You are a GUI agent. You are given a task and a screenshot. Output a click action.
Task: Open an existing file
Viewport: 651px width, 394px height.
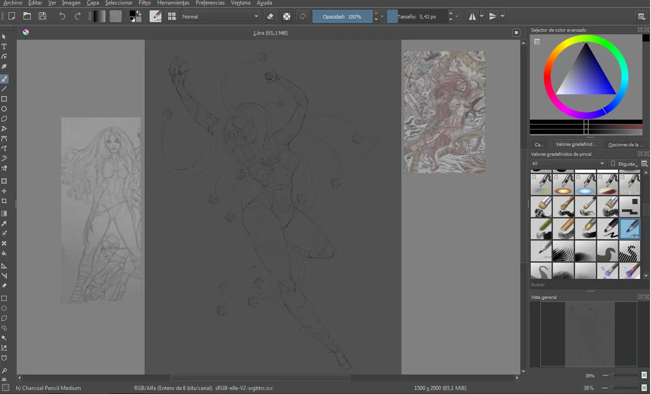(x=27, y=16)
